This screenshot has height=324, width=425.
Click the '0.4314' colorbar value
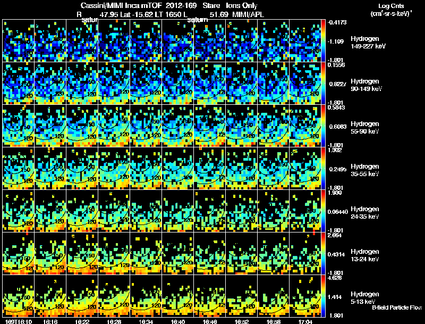tap(336, 254)
